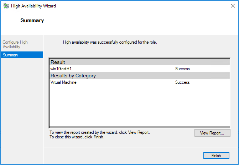
Task: Click the High Availability Wizard title text
Action: pos(33,6)
